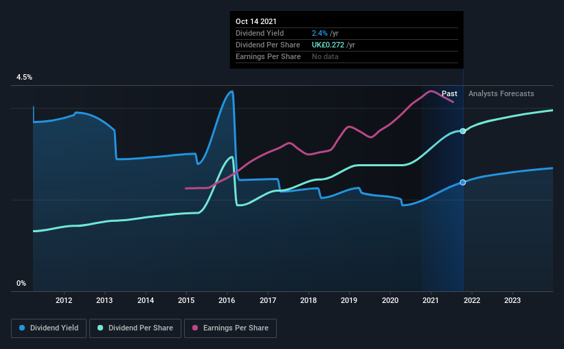This screenshot has width=564, height=349.
Task: Click the 2017 axis label
Action: (x=268, y=300)
